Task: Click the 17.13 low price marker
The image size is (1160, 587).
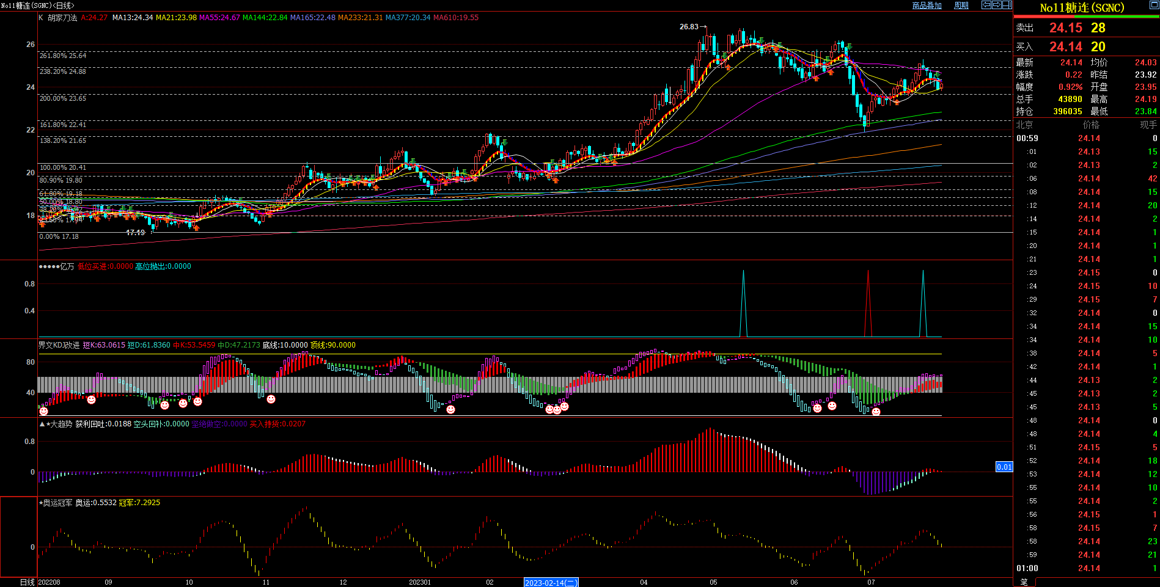Action: click(135, 233)
